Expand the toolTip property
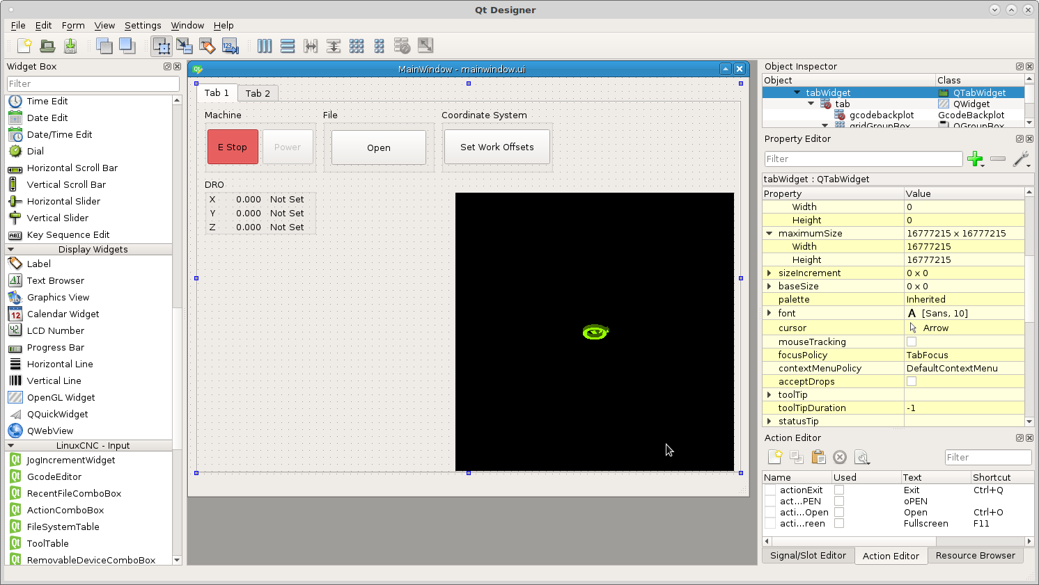Viewport: 1039px width, 585px height. 770,395
